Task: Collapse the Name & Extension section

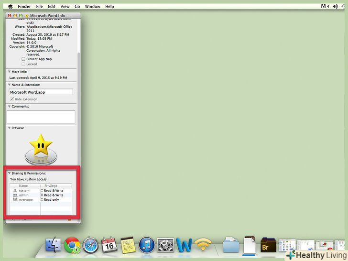Action: (x=10, y=85)
